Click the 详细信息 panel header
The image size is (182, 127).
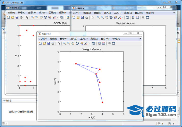pyautogui.click(x=19, y=101)
